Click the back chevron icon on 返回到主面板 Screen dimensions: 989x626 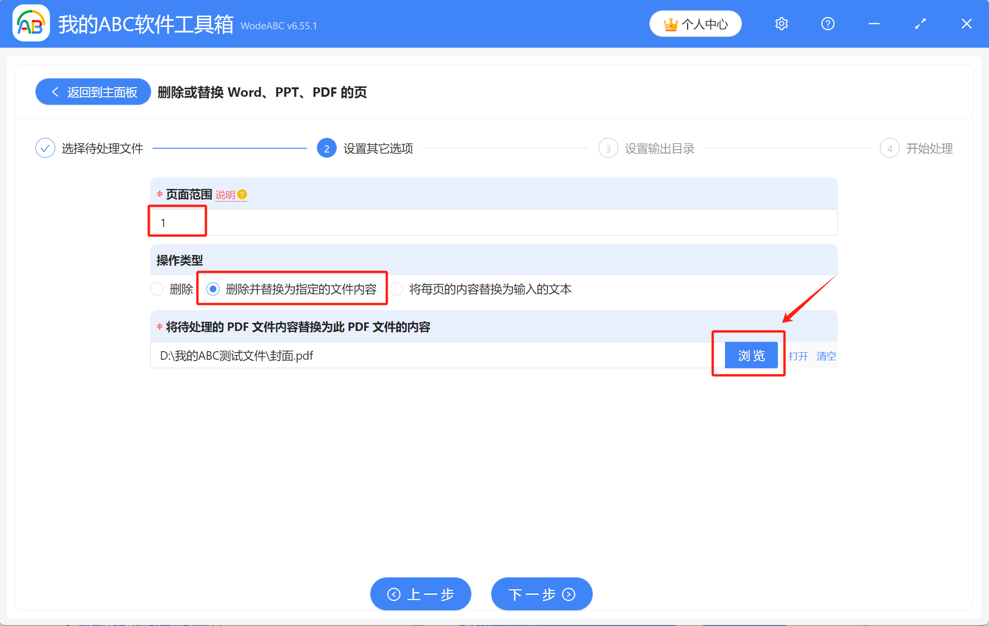tap(55, 92)
